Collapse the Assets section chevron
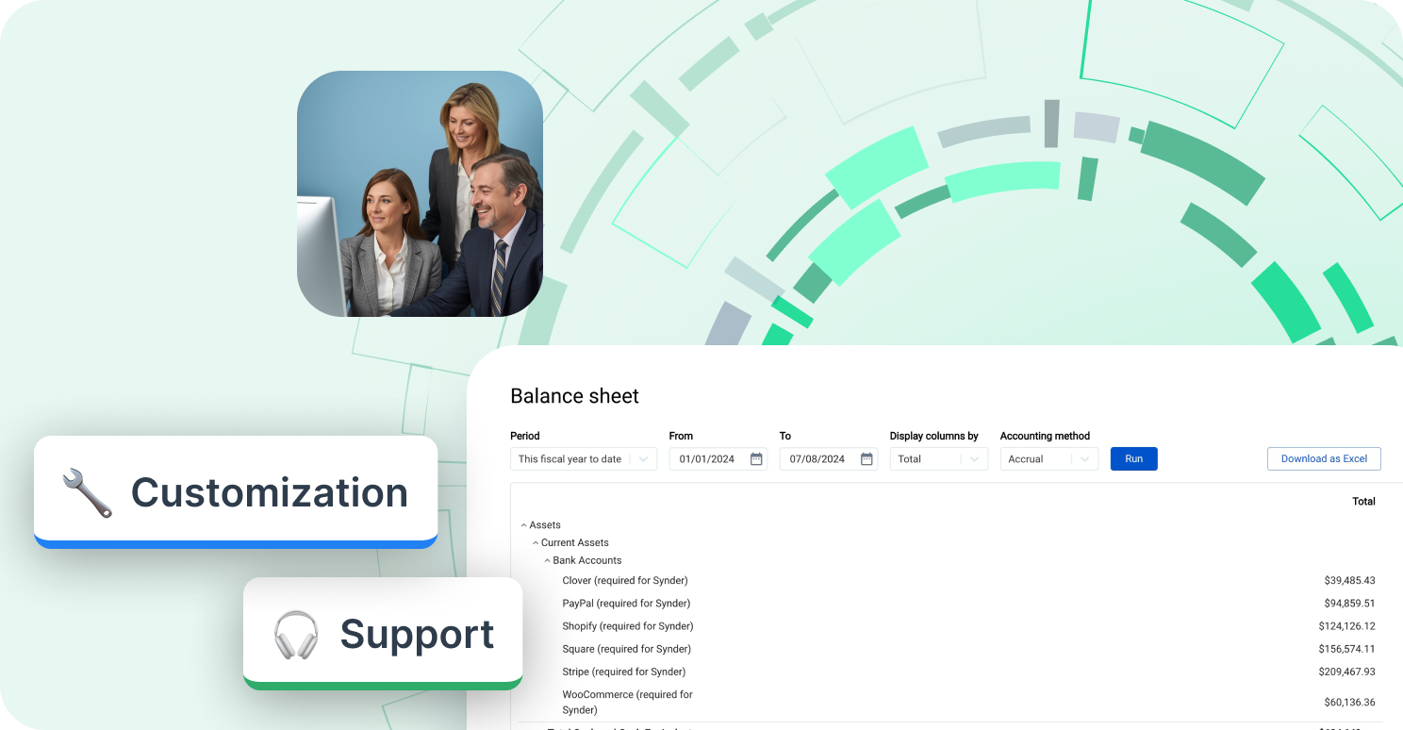The width and height of the screenshot is (1403, 730). (x=523, y=525)
